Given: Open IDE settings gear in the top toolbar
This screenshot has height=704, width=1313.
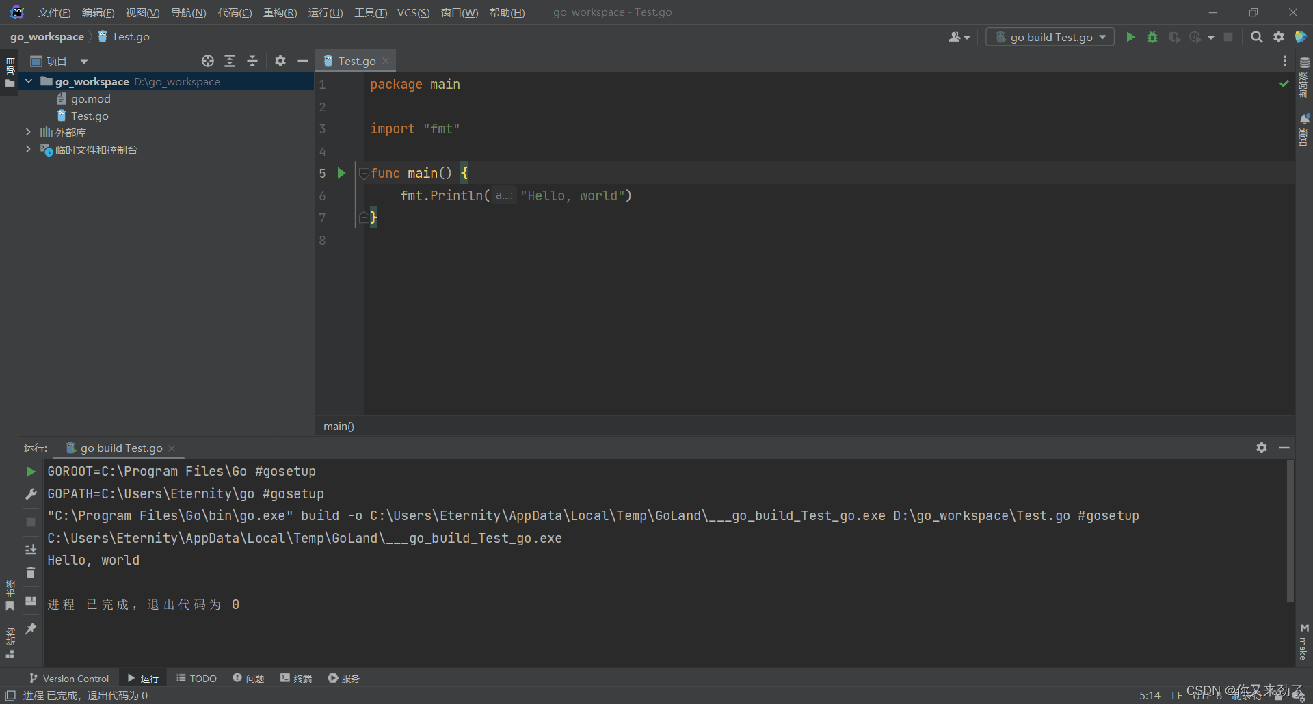Looking at the screenshot, I should 1279,37.
